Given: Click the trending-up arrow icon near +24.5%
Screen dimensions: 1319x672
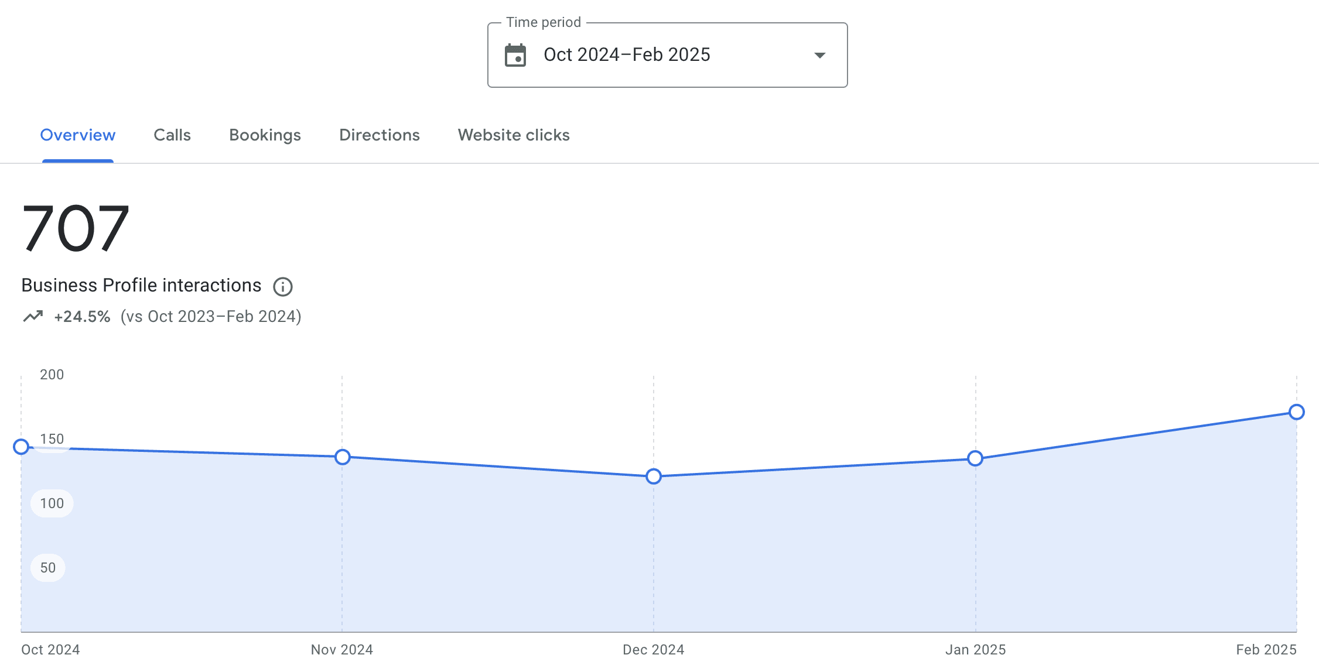Looking at the screenshot, I should 33,316.
